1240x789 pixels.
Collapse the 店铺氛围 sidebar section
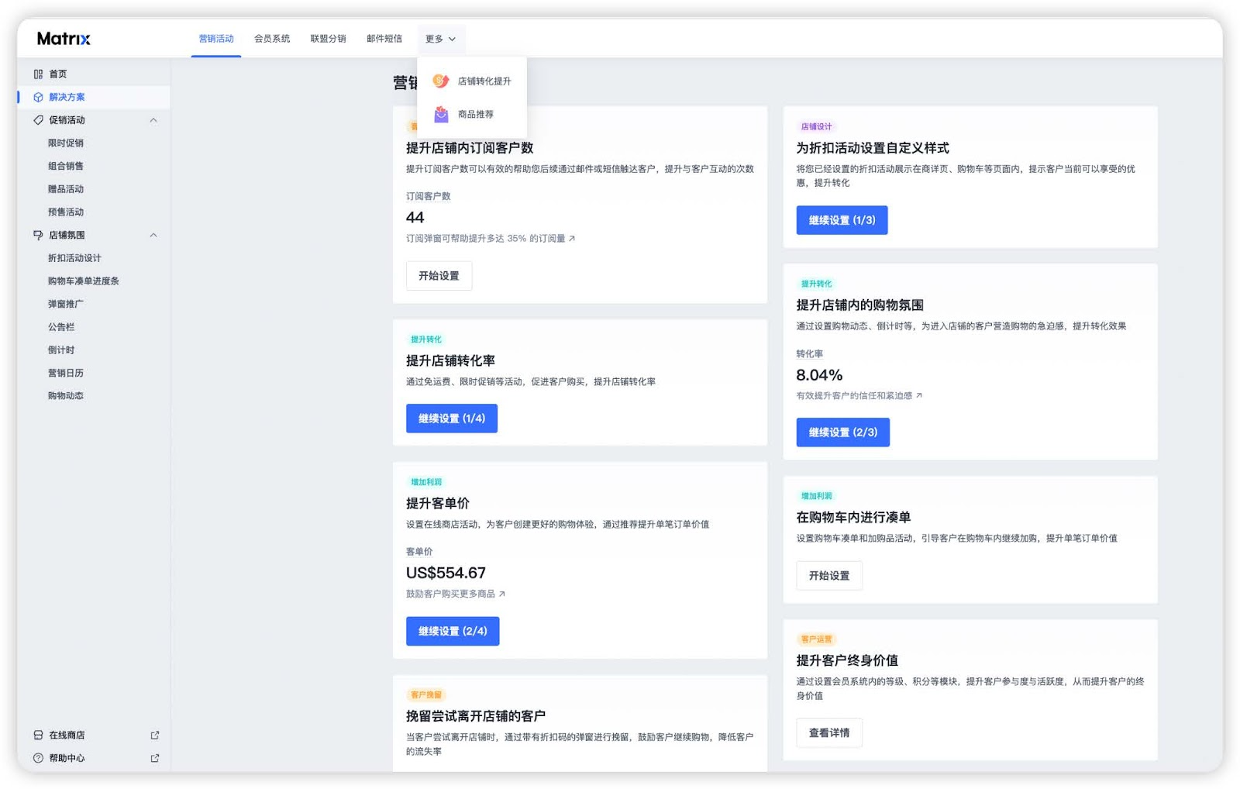pyautogui.click(x=153, y=235)
